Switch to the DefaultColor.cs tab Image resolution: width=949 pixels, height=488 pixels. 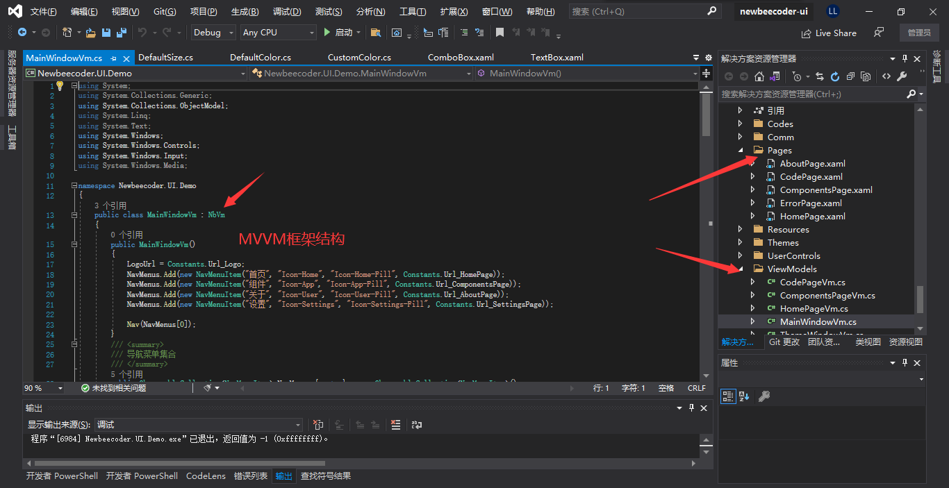(261, 58)
